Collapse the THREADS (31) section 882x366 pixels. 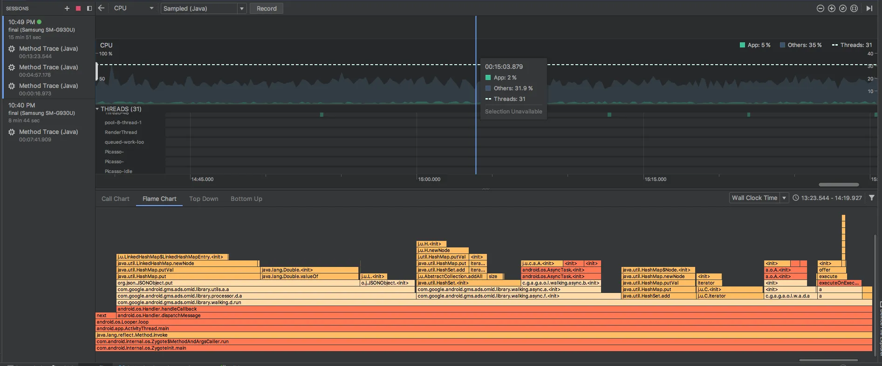click(97, 109)
